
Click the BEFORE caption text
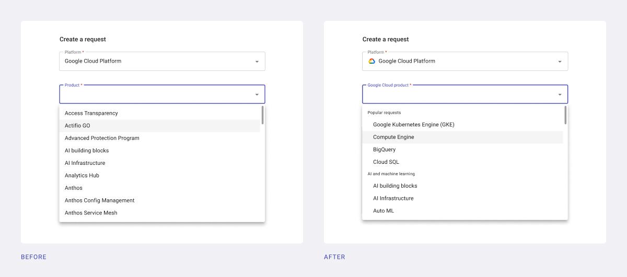(34, 257)
